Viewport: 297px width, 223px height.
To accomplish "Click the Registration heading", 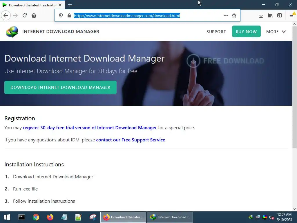I will point(20,118).
